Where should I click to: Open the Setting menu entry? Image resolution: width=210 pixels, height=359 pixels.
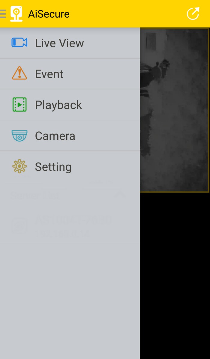(70, 166)
